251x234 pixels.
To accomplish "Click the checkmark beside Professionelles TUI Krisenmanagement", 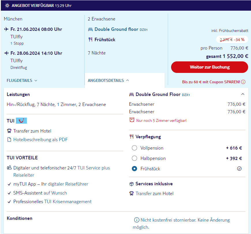I will [9, 202].
